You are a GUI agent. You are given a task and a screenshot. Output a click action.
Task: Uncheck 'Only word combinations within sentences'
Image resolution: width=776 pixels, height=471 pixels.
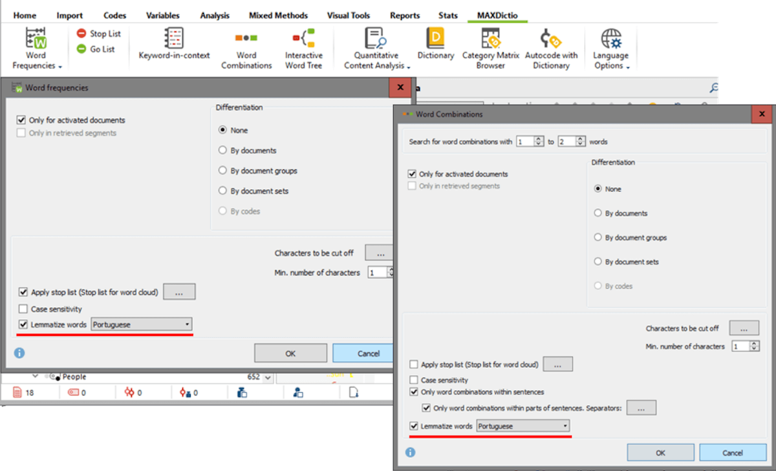[414, 392]
